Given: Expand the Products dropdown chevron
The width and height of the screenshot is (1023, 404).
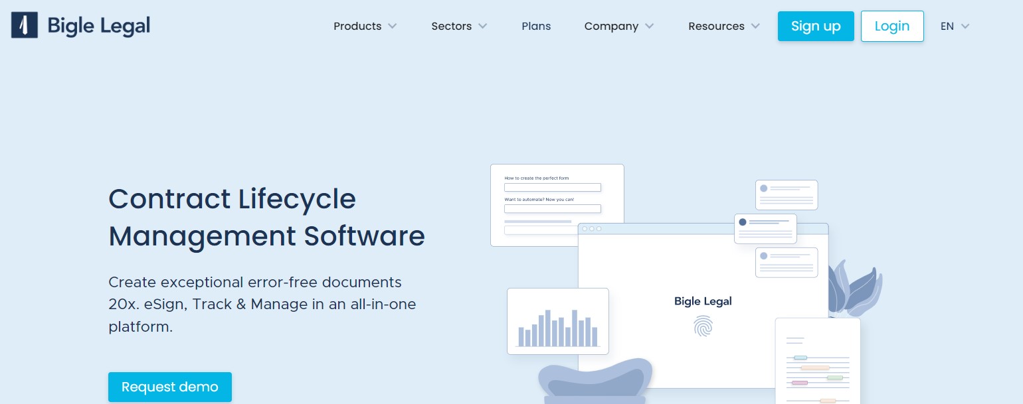Looking at the screenshot, I should click(393, 27).
